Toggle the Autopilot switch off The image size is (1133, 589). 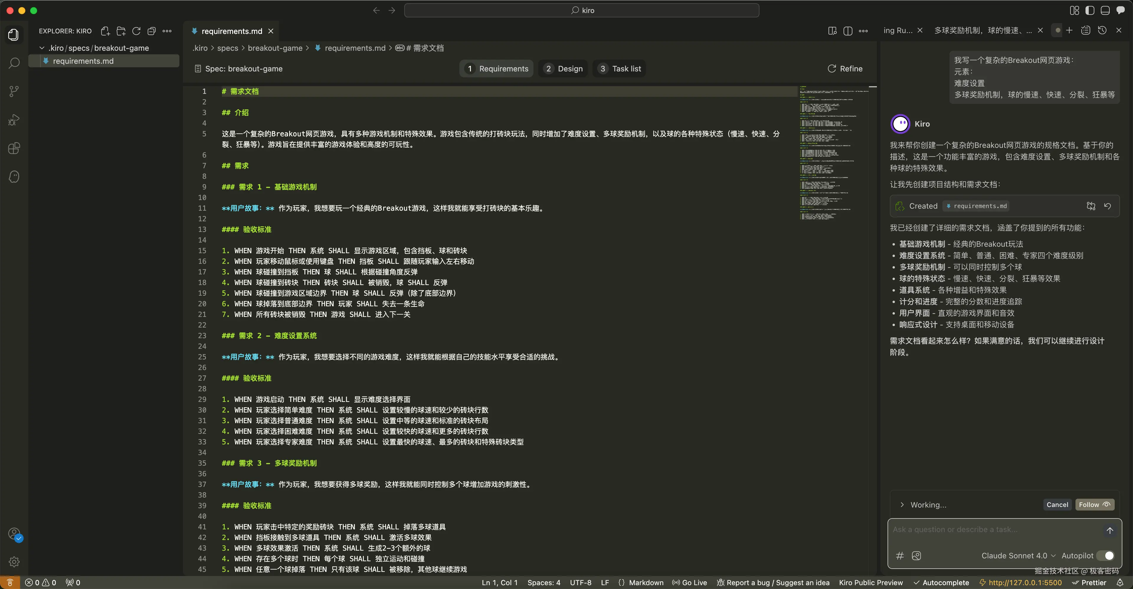point(1105,556)
